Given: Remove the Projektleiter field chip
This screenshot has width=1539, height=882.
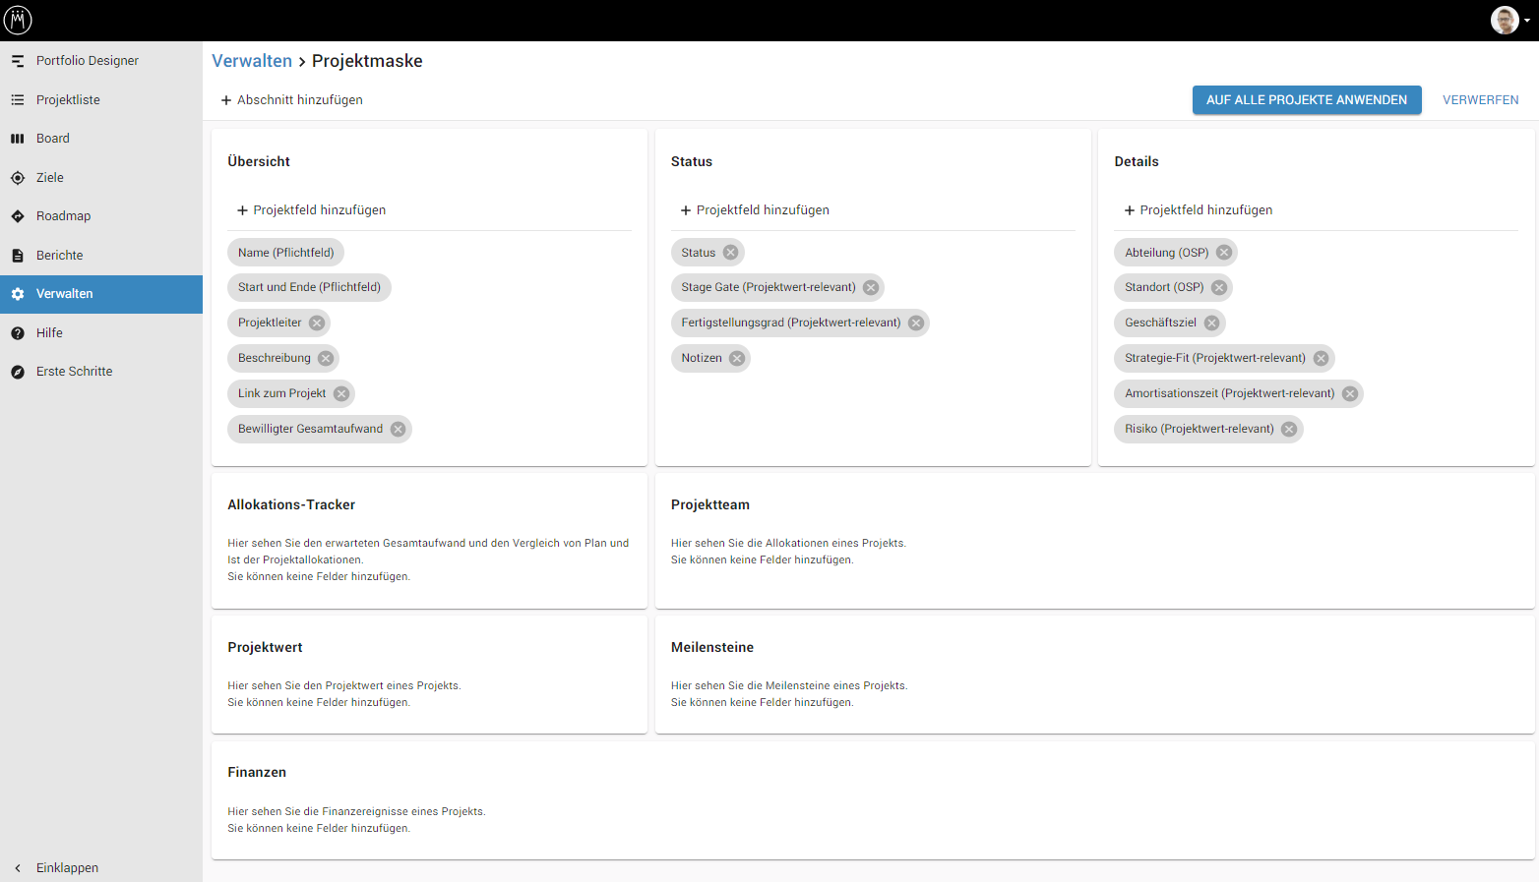Looking at the screenshot, I should click(317, 323).
